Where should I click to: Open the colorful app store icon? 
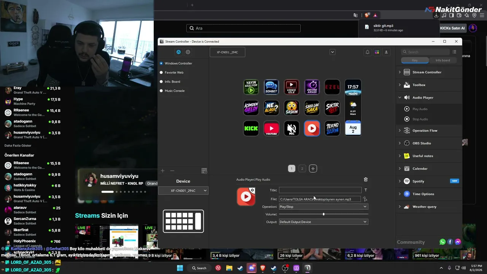(377, 52)
